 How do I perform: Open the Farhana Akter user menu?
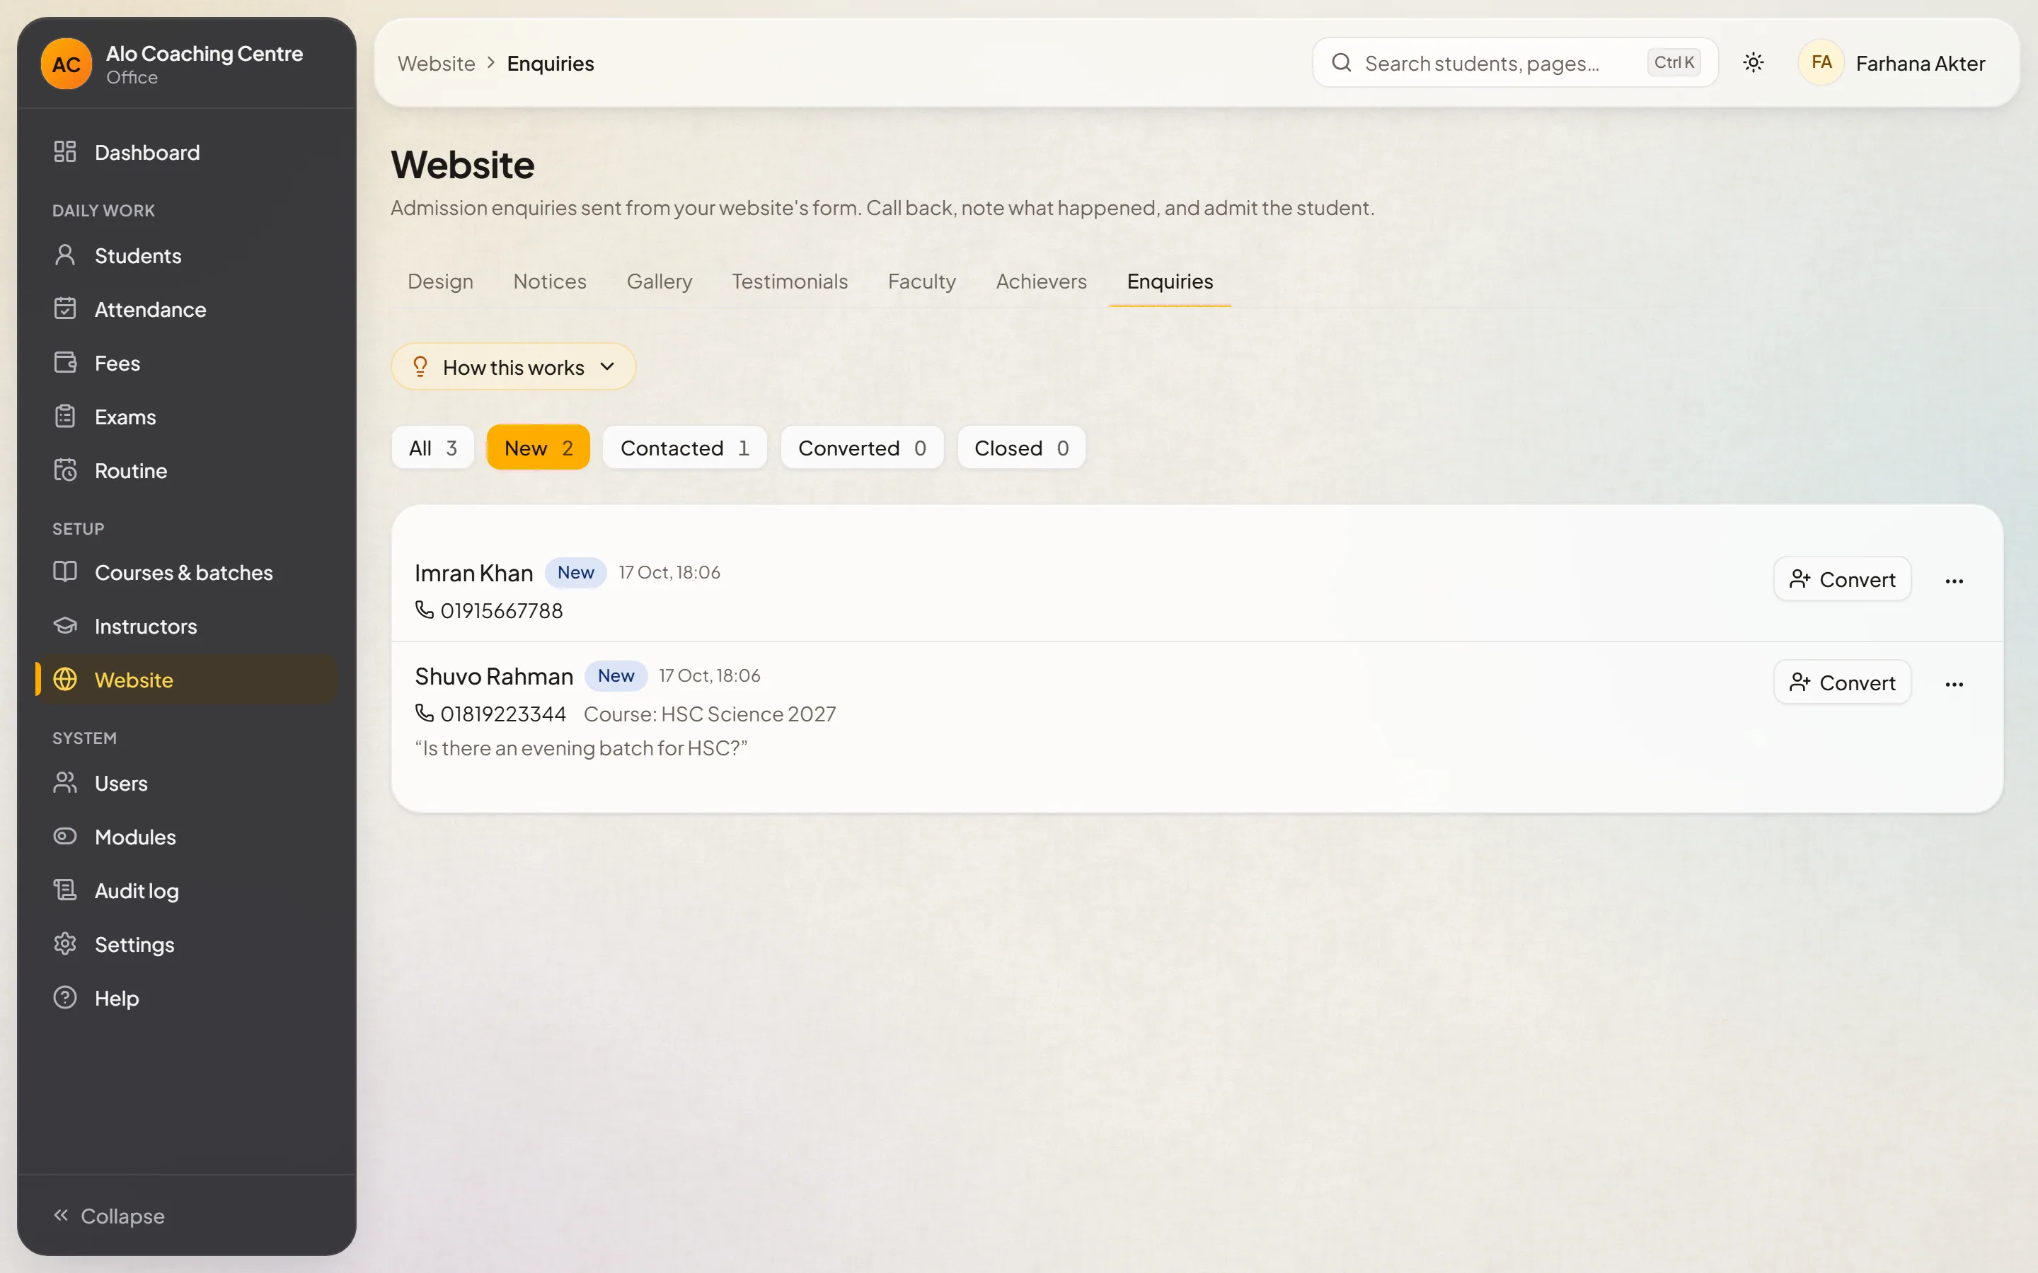coord(1893,63)
